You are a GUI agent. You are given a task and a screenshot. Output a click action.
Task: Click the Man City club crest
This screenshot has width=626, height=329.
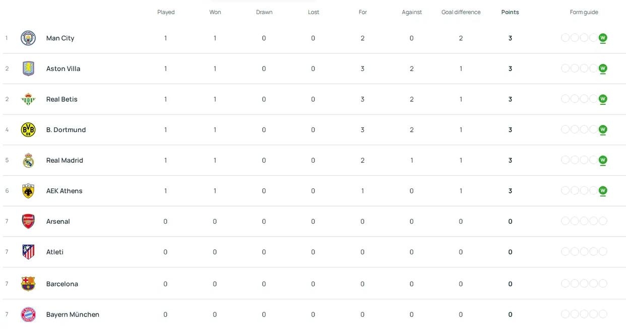click(28, 38)
